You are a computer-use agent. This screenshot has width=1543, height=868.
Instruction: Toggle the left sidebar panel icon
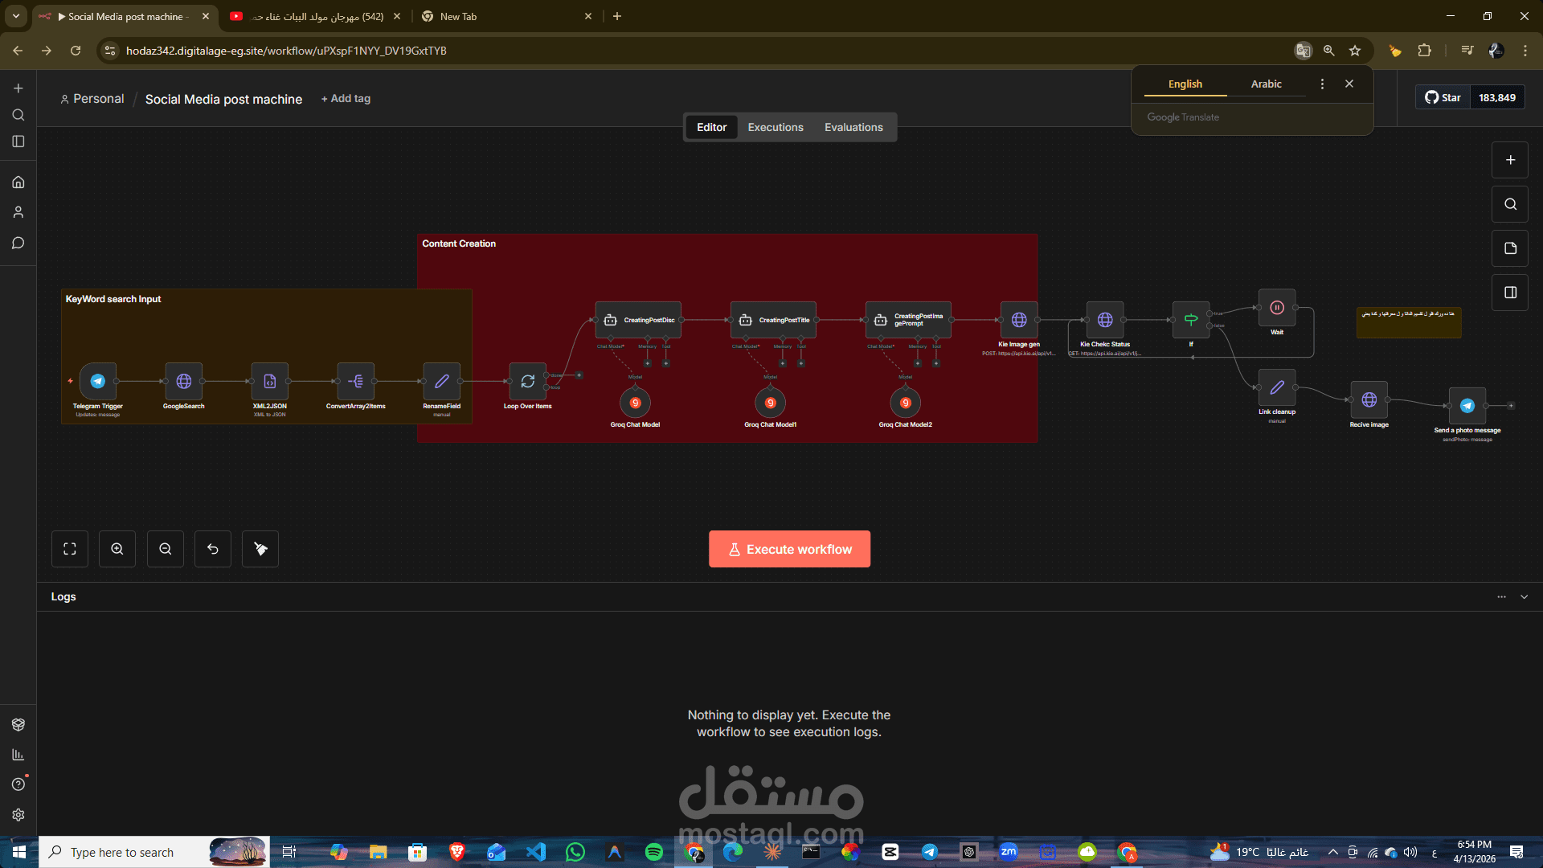(x=18, y=141)
